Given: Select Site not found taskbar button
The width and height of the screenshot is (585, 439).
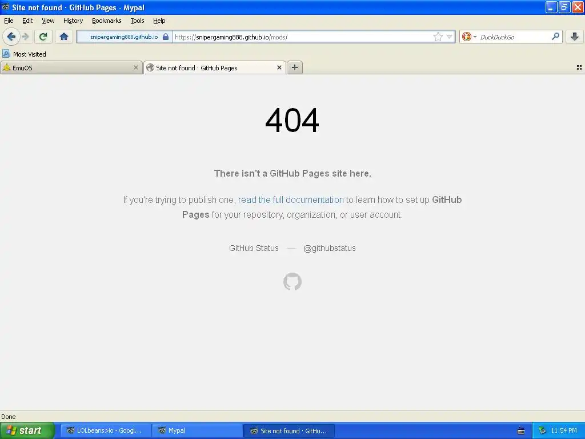Looking at the screenshot, I should click(289, 431).
